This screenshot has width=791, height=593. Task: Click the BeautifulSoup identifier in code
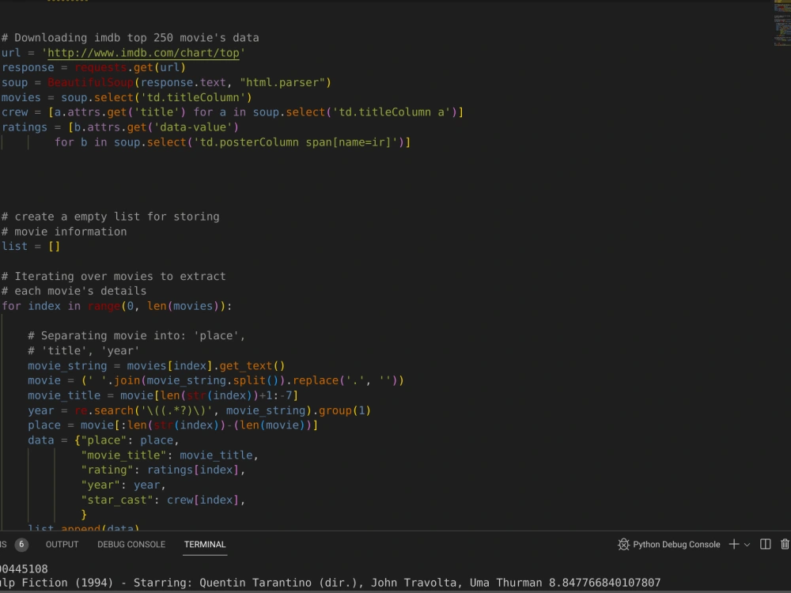click(x=91, y=83)
